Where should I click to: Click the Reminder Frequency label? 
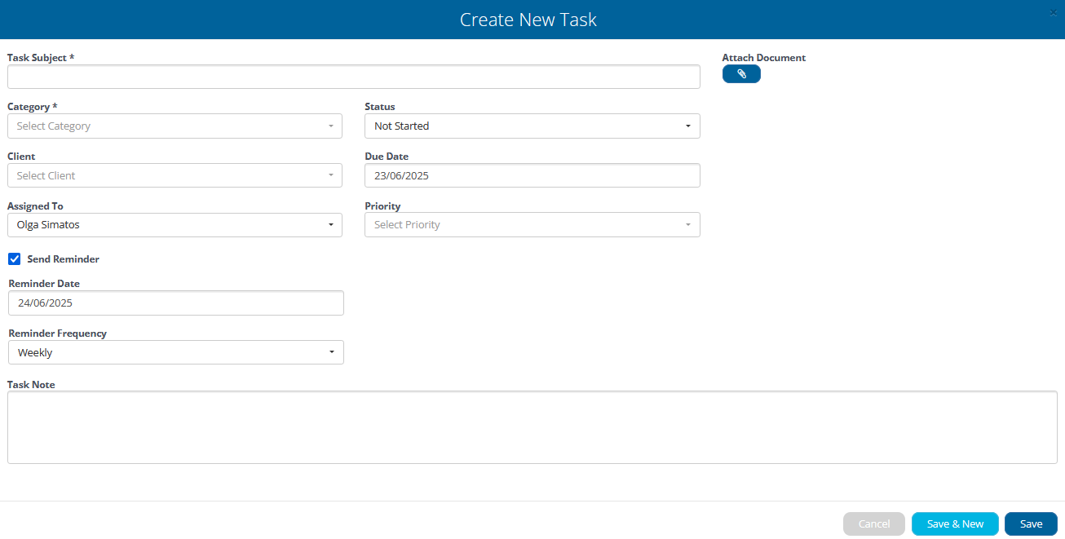tap(57, 334)
